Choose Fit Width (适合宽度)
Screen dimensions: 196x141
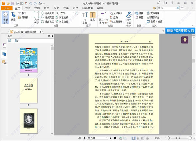click(x=48, y=17)
